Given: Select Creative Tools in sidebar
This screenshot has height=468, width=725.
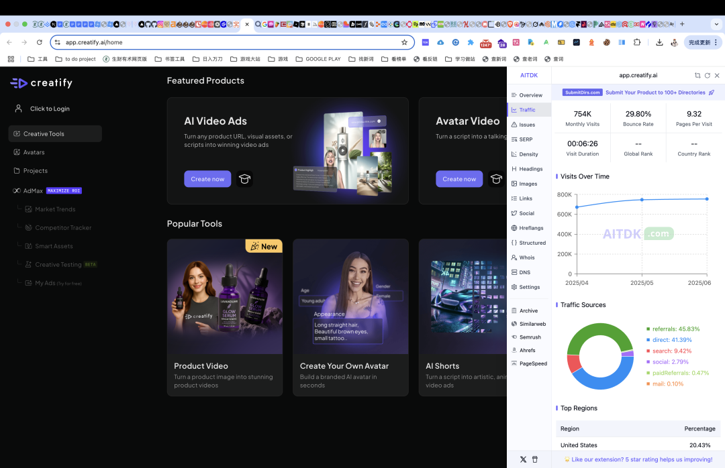Looking at the screenshot, I should point(55,133).
